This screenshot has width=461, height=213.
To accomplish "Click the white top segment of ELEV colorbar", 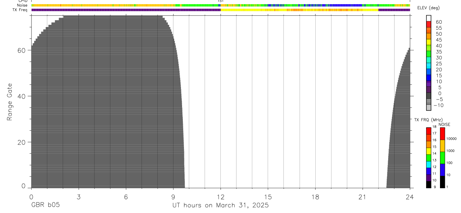I will (x=429, y=18).
